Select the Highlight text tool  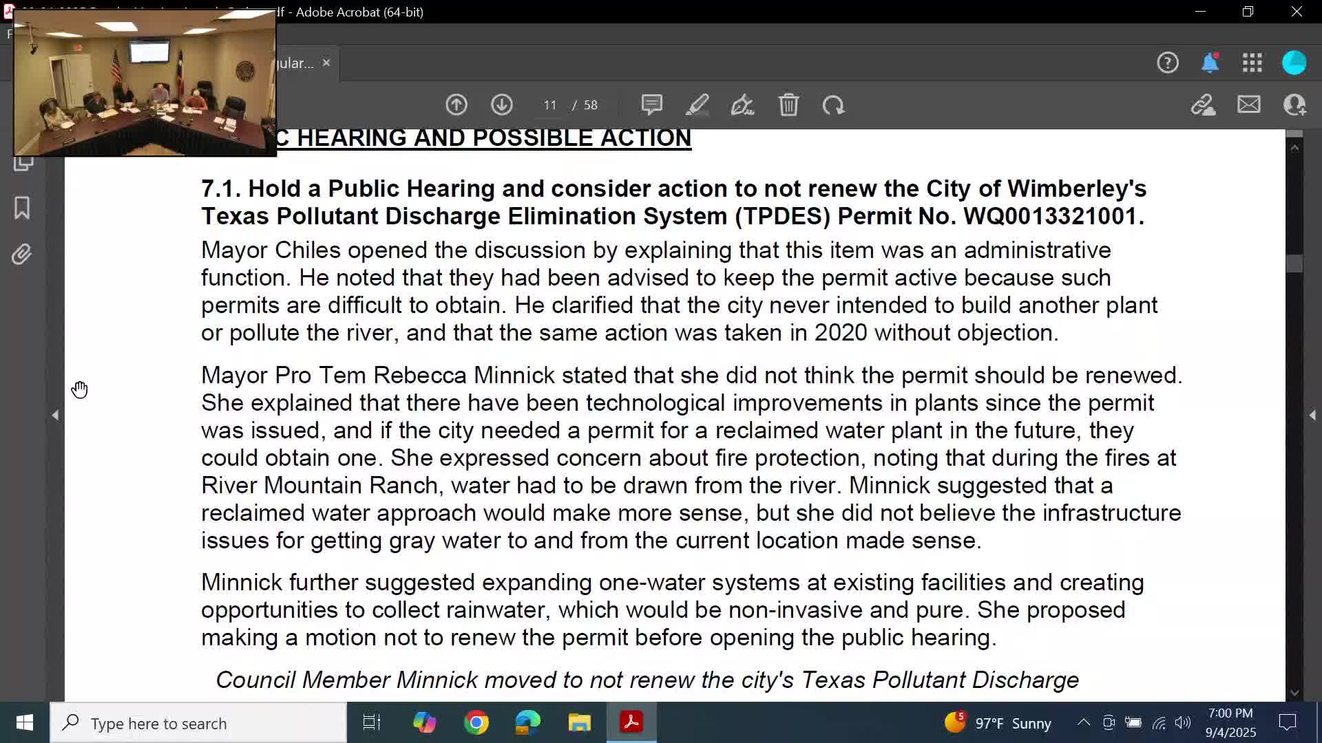pos(697,105)
